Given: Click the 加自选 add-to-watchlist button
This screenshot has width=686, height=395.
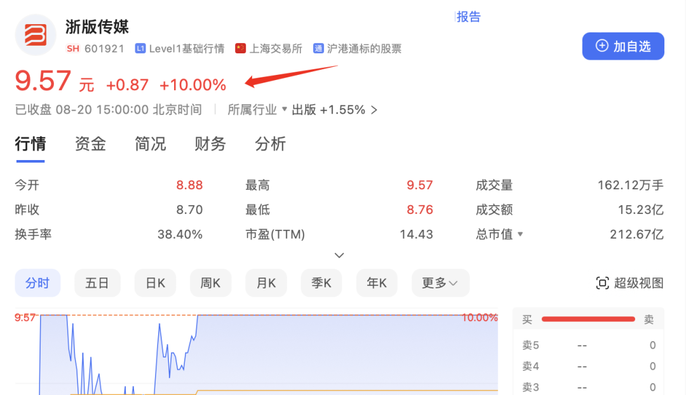Looking at the screenshot, I should pyautogui.click(x=623, y=46).
